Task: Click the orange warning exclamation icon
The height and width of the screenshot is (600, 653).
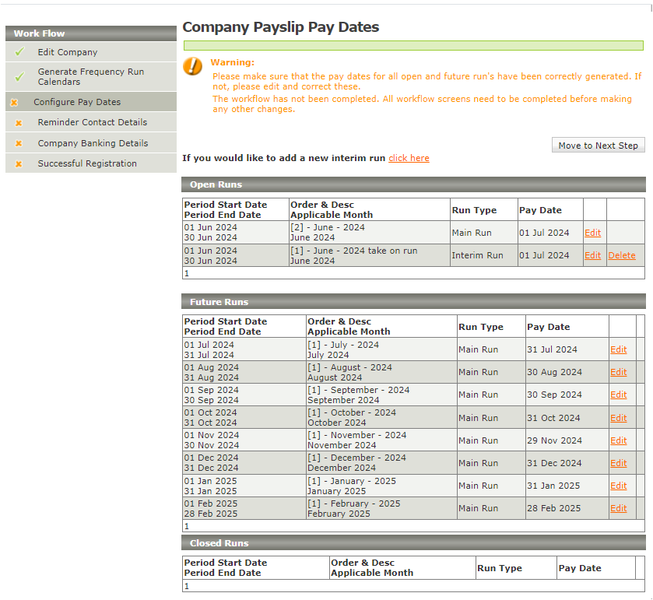Action: point(192,66)
